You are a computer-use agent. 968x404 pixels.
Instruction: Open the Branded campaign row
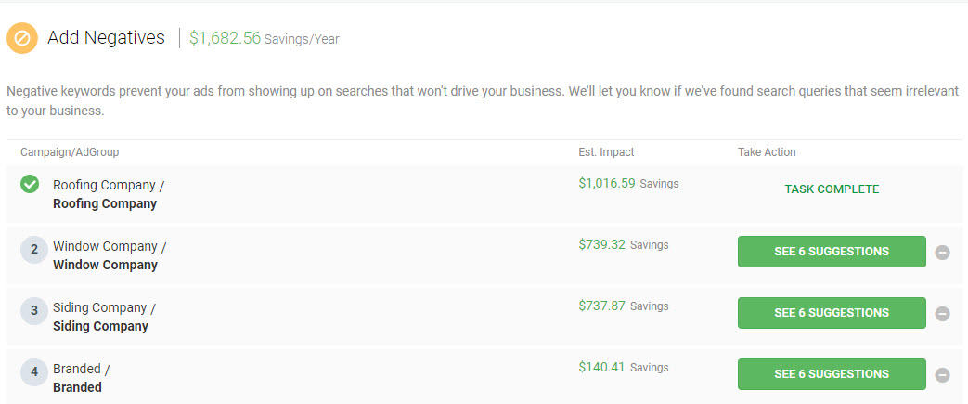coord(80,378)
